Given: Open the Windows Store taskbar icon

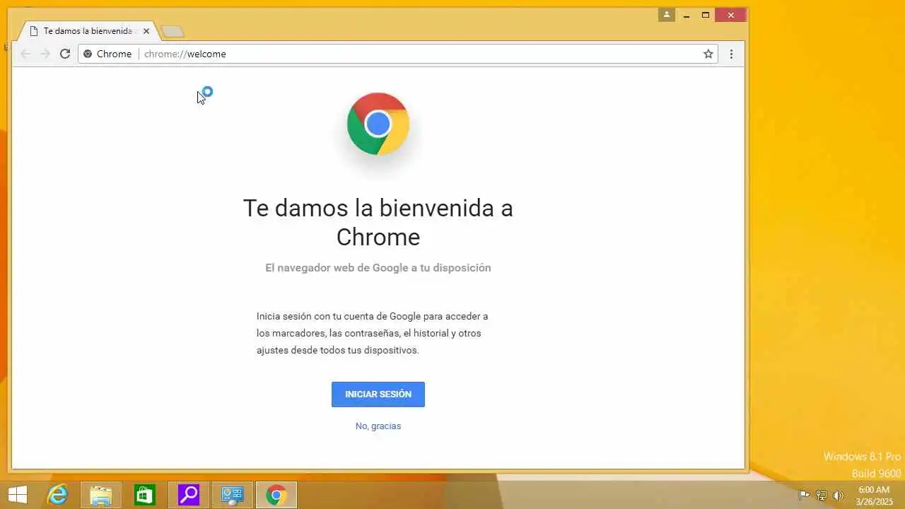Looking at the screenshot, I should point(145,495).
